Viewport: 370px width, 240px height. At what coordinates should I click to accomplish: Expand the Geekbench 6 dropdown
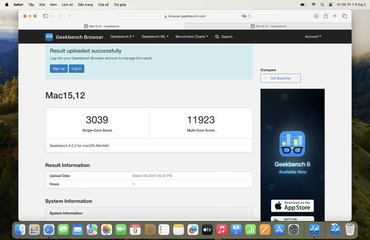tap(122, 36)
